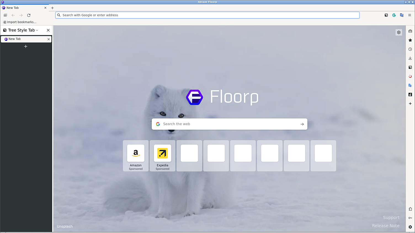
Task: Open the Amazon sponsored shortcut tile
Action: click(x=135, y=156)
